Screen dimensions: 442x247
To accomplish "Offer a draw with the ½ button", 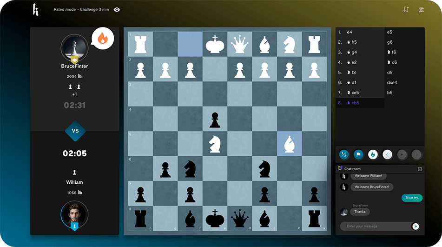I will [x=344, y=154].
